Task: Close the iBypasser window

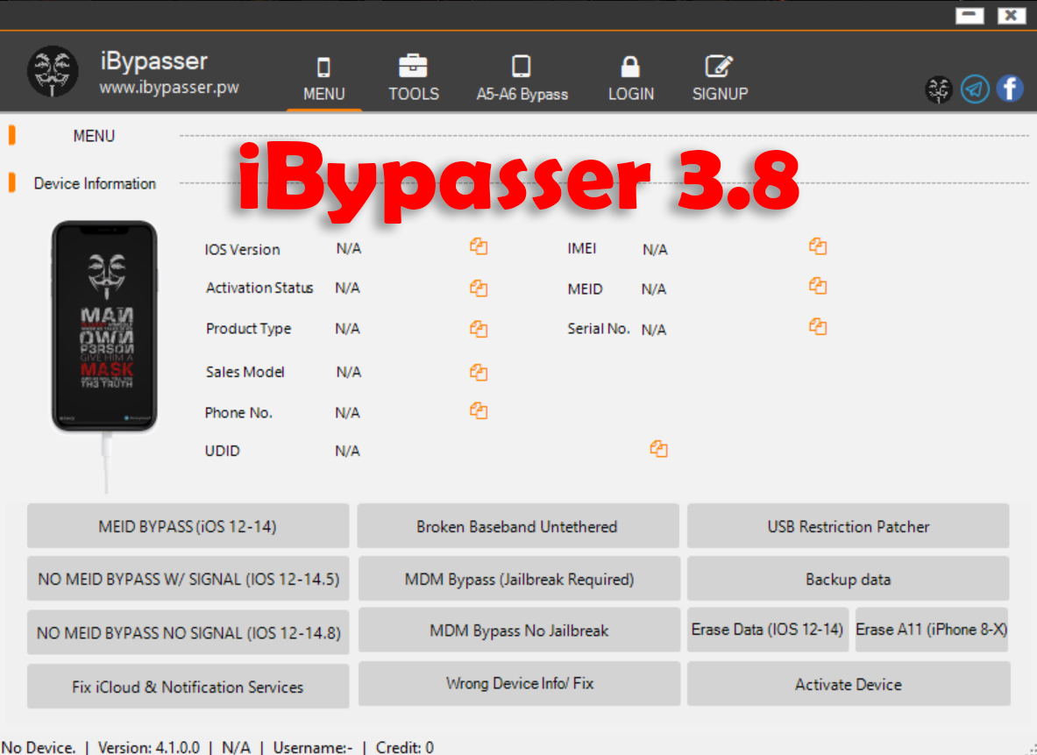Action: pos(1012,15)
